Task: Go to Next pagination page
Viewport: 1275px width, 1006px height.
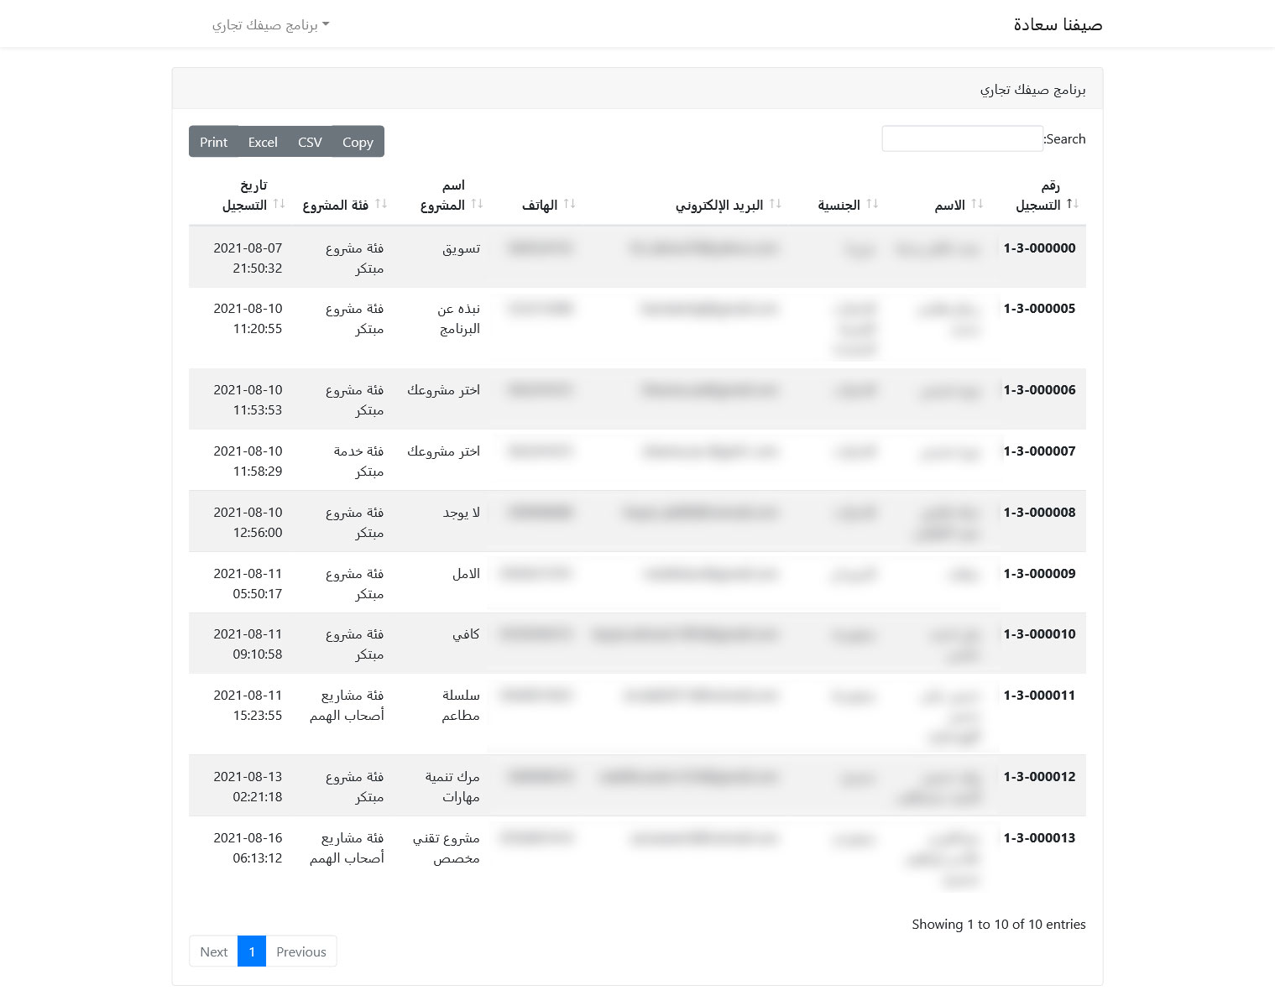Action: (213, 951)
